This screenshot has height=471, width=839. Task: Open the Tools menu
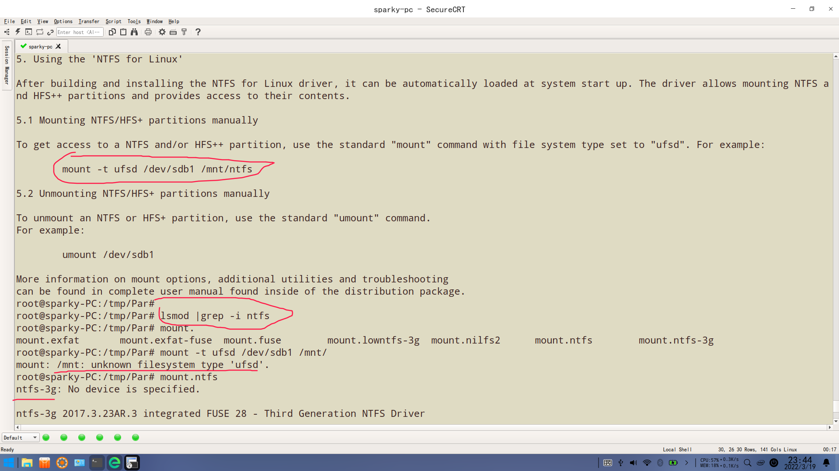click(x=134, y=21)
